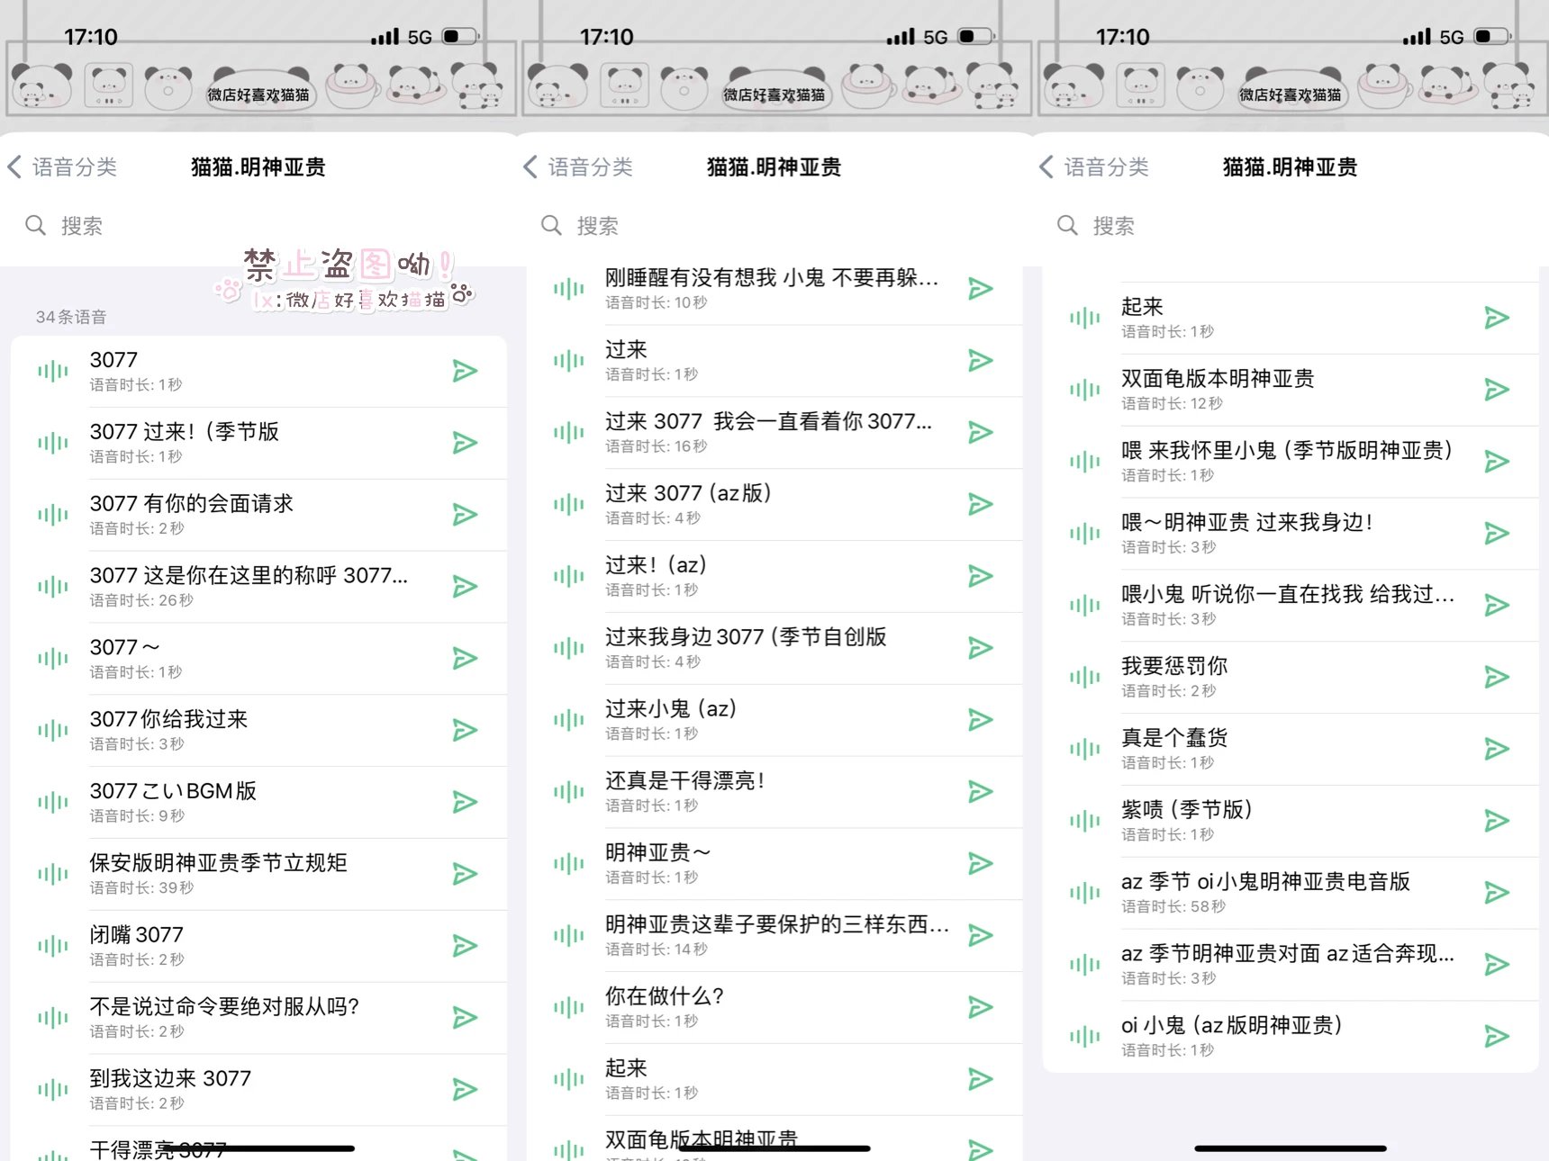The image size is (1549, 1161).
Task: Play waveform icon of "我要惩罚你"
Action: 1085,677
